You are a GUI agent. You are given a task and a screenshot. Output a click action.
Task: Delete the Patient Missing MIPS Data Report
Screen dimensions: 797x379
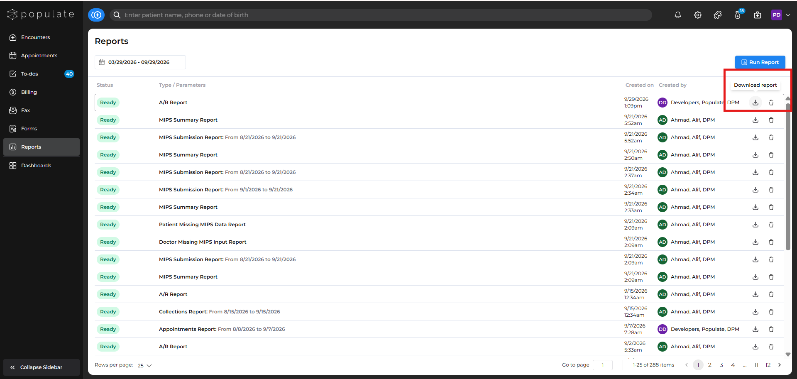point(771,225)
